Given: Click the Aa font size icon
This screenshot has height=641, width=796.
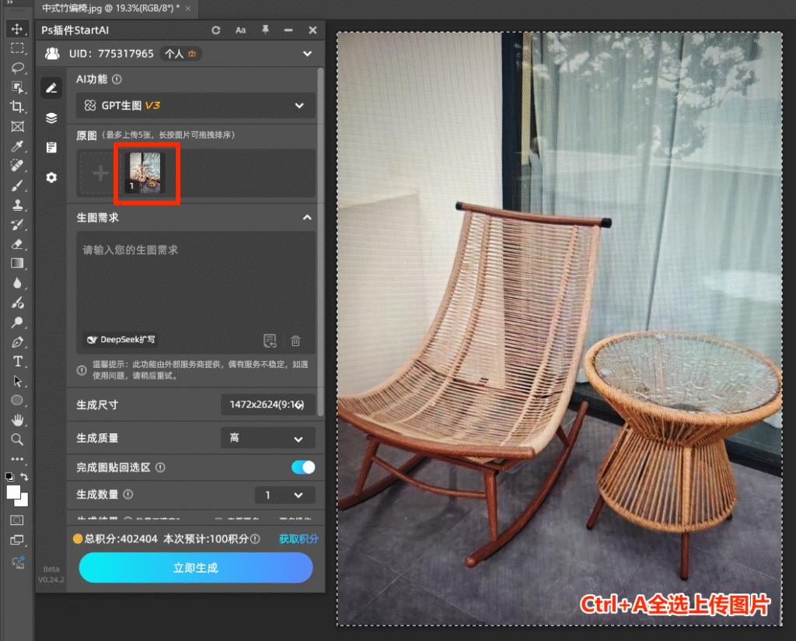Looking at the screenshot, I should (241, 30).
